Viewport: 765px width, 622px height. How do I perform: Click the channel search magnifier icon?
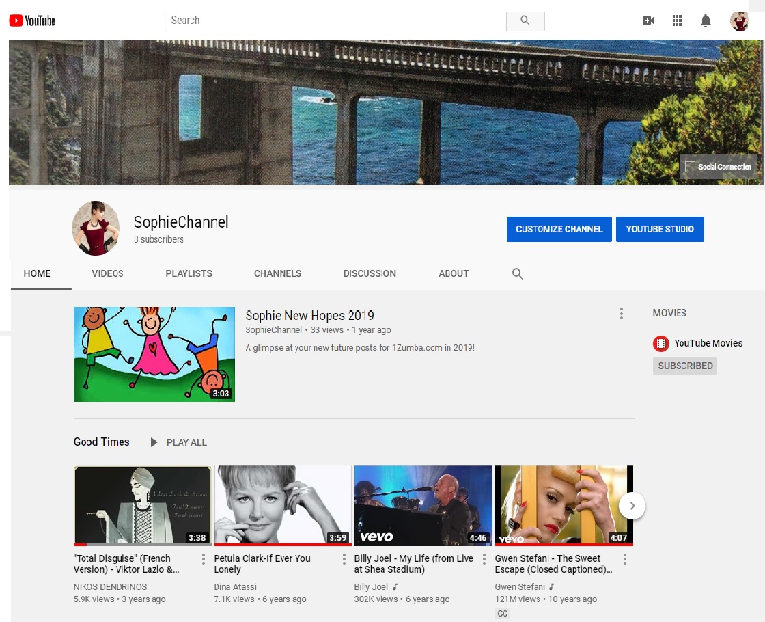(x=517, y=274)
